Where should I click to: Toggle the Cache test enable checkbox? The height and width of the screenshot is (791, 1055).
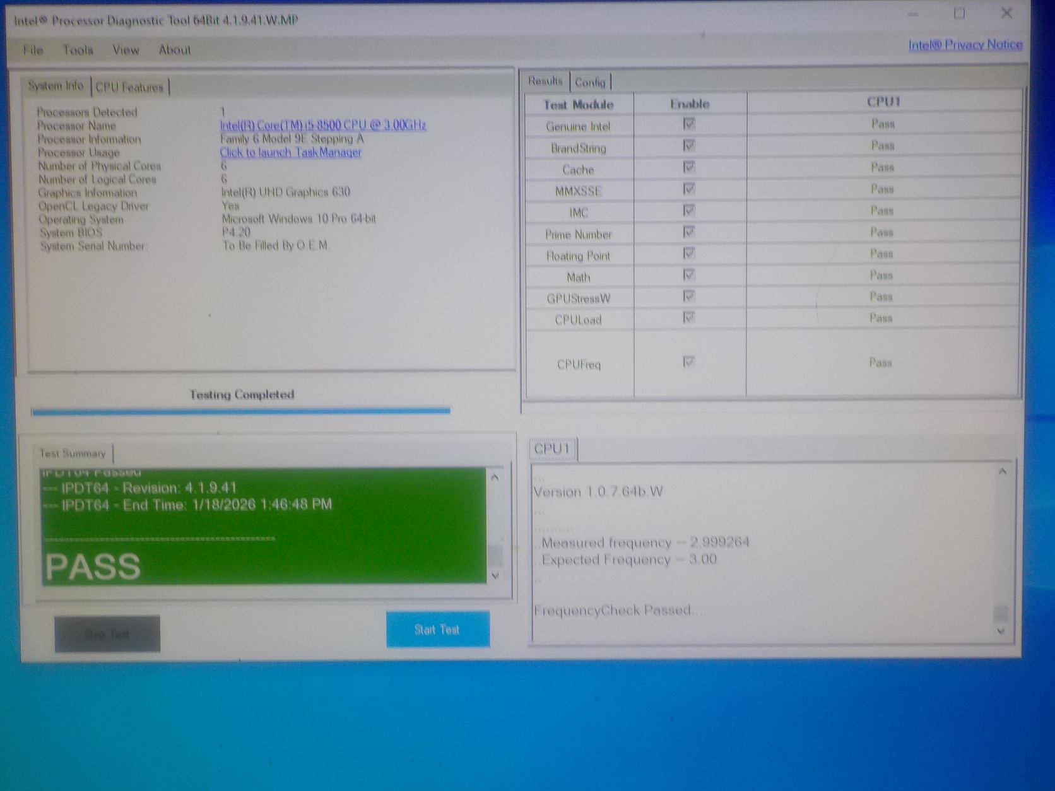click(689, 167)
